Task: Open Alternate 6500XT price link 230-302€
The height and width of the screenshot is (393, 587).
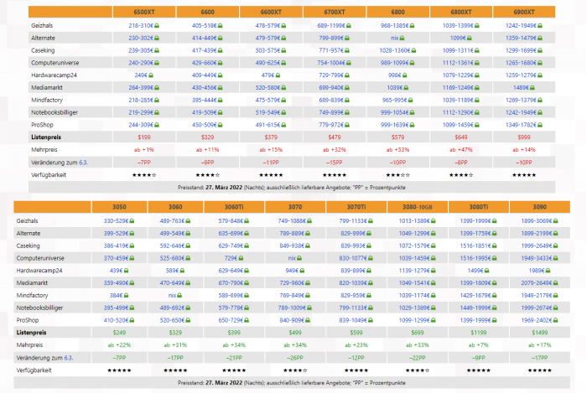Action: (x=141, y=39)
